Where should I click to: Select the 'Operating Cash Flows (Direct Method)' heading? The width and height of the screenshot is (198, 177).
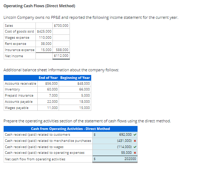coord(39,6)
